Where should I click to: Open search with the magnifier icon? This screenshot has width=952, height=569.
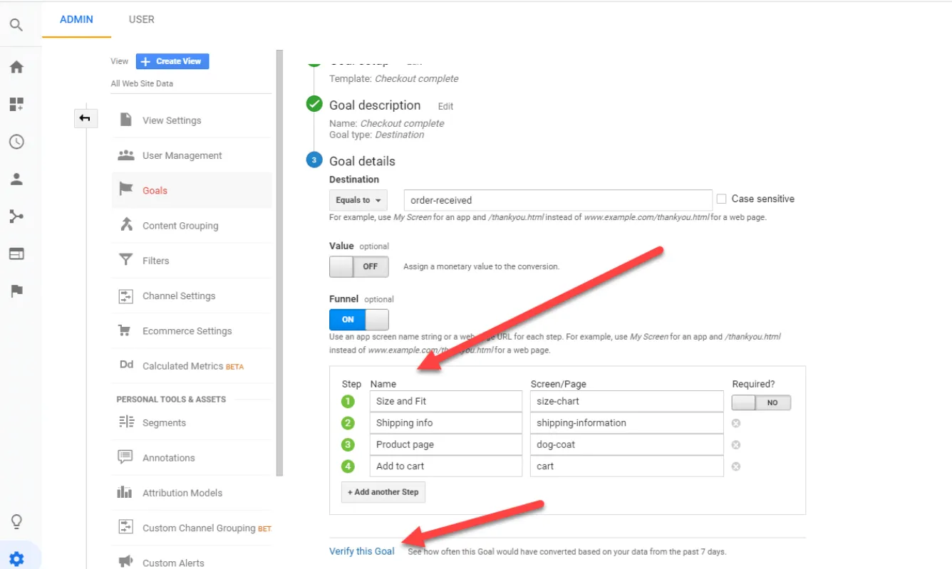(16, 26)
